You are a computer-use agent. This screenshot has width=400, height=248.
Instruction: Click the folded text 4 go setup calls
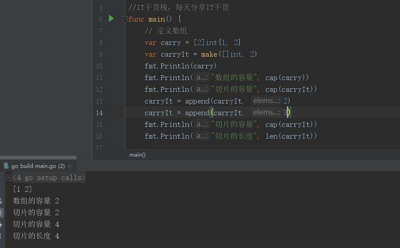49,178
